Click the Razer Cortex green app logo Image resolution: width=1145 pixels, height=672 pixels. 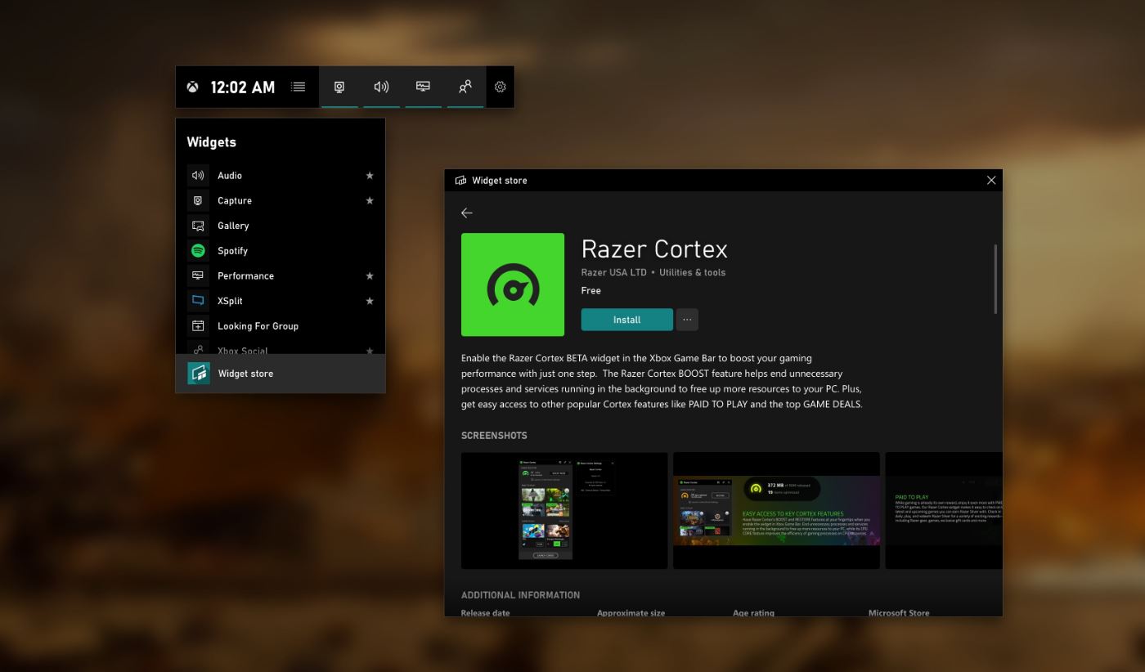pos(513,284)
